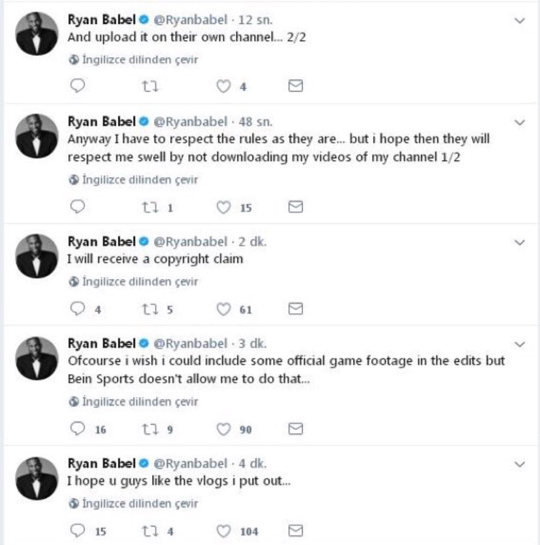
Task: Send "And upload it" tweet via direct message
Action: tap(296, 86)
